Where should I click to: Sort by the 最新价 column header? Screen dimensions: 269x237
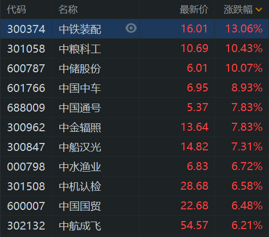tap(194, 10)
